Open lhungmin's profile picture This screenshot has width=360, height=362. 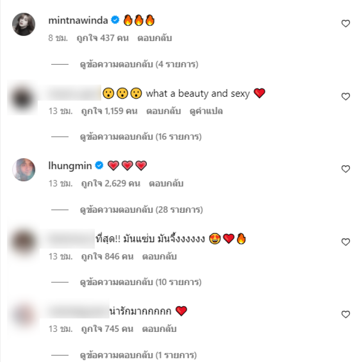coord(23,170)
